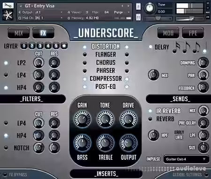Click the Early/Late reverb switch
This screenshot has width=211, height=179.
tap(179, 135)
